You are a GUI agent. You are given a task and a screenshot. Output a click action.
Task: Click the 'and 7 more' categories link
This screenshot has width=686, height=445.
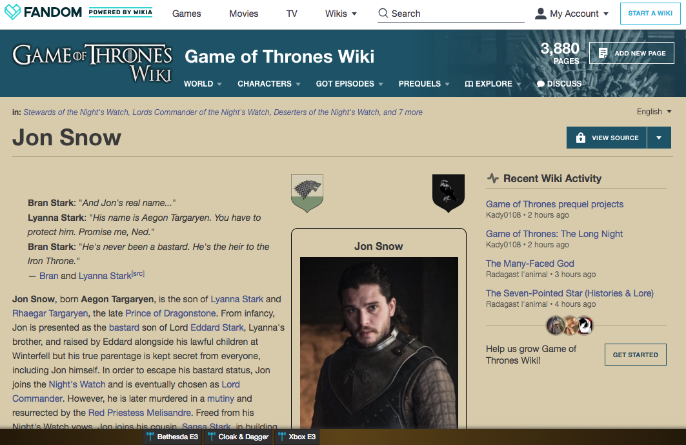(x=403, y=112)
